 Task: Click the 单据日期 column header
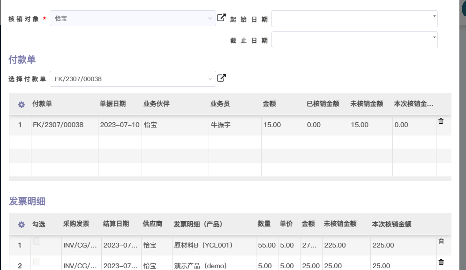113,104
